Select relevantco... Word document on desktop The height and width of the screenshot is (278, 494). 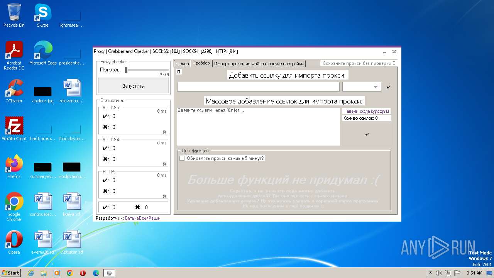[x=72, y=91]
